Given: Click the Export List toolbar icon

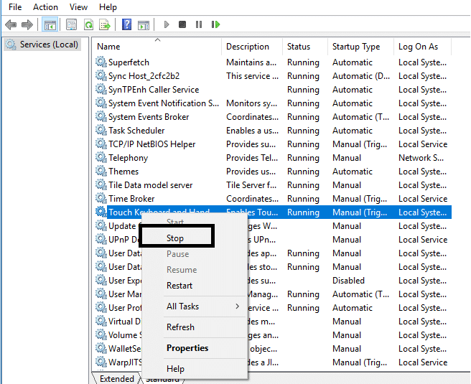Looking at the screenshot, I should [x=105, y=24].
